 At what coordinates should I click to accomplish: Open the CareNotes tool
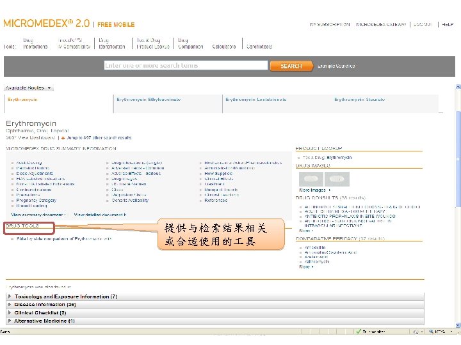tap(259, 47)
